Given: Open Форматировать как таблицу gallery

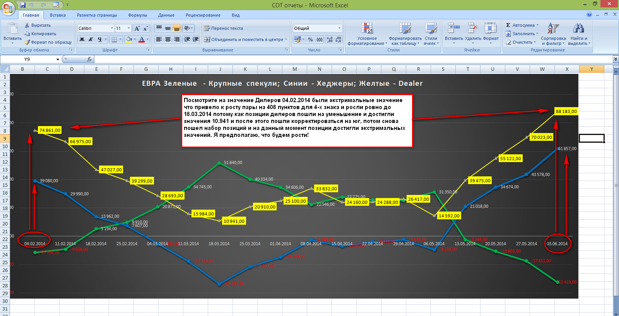Looking at the screenshot, I should click(405, 34).
